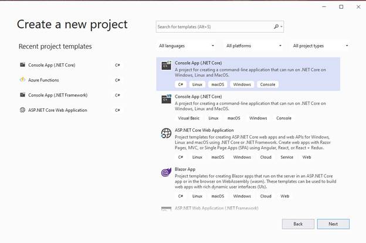Image resolution: width=366 pixels, height=243 pixels.
Task: Open the All platforms dropdown
Action: click(254, 46)
